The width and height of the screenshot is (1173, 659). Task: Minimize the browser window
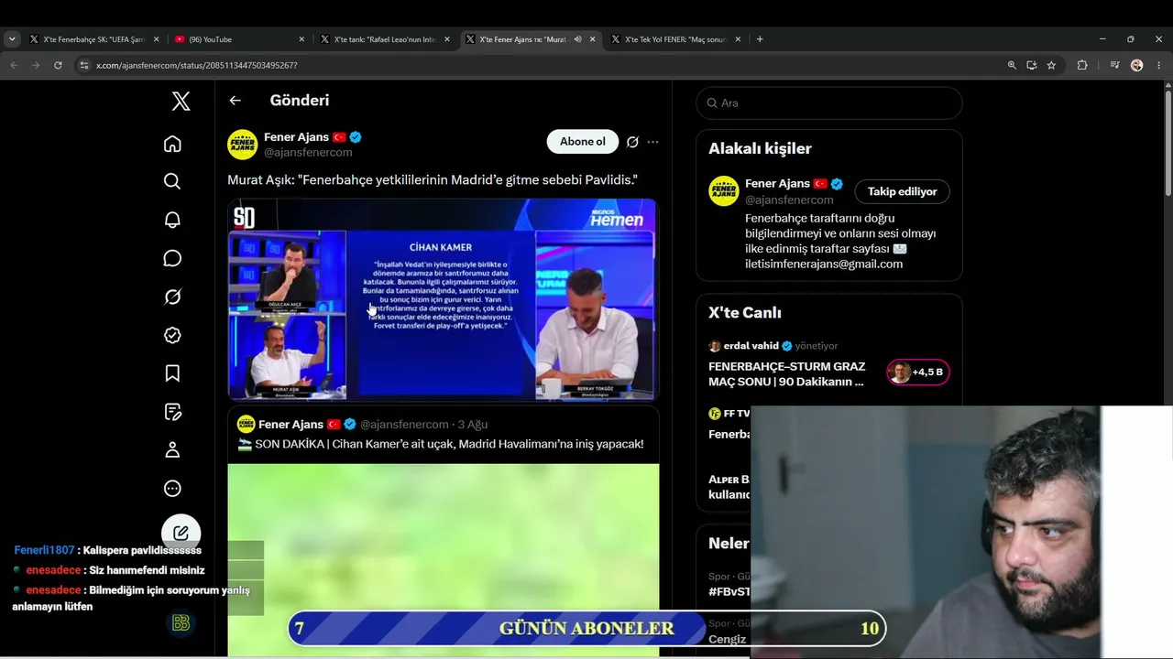coord(1102,39)
